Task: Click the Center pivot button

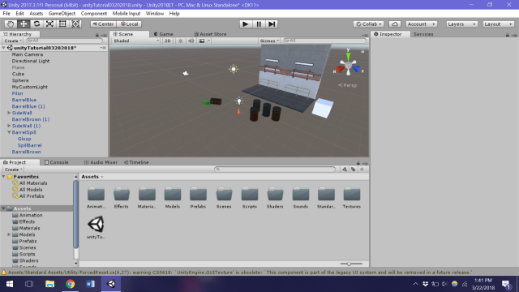Action: (x=103, y=24)
